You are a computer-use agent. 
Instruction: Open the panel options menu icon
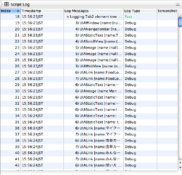pyautogui.click(x=178, y=5)
